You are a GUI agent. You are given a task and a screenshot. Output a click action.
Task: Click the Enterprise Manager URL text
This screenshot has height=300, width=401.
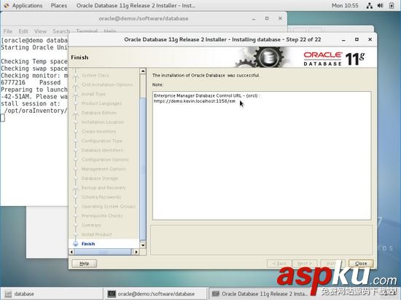[195, 101]
